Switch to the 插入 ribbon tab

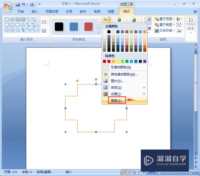(x=34, y=12)
